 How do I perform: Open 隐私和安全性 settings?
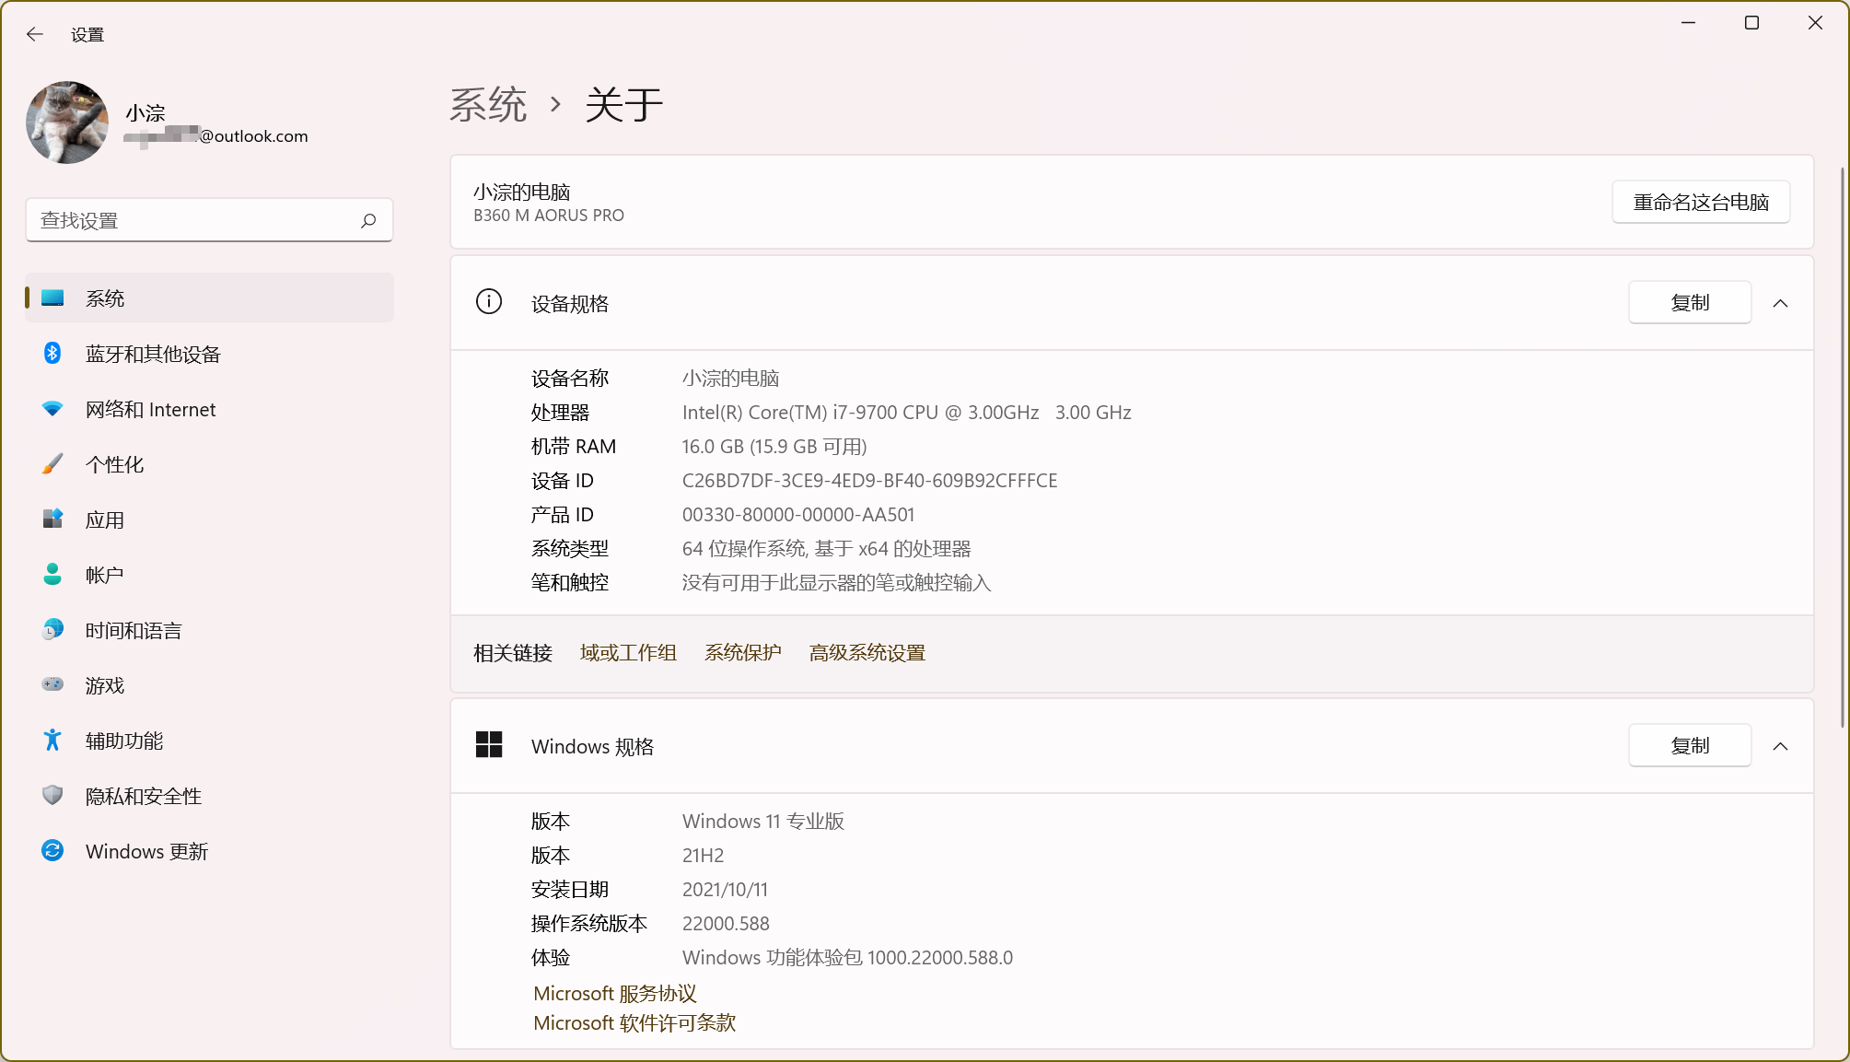point(143,796)
